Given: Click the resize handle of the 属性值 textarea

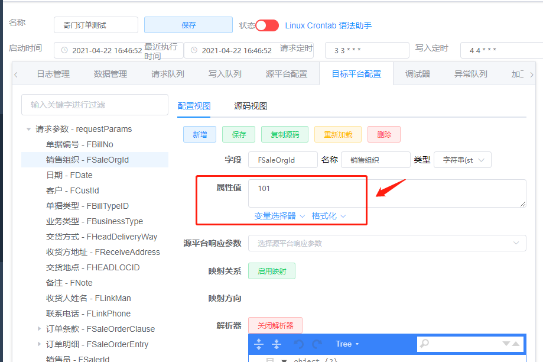Looking at the screenshot, I should [523, 204].
